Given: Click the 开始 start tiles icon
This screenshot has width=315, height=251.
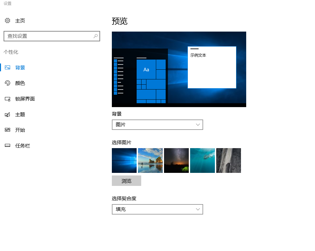Looking at the screenshot, I should click(x=7, y=130).
